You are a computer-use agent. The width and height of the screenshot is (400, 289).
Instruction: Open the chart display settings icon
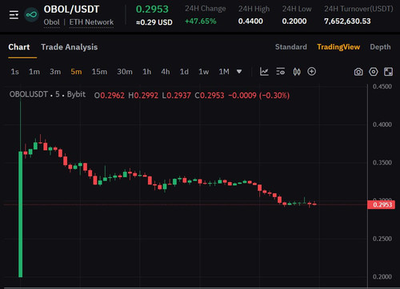coord(281,72)
